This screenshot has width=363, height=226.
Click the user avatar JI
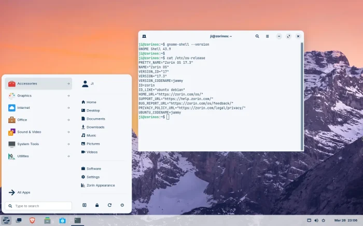[85, 84]
